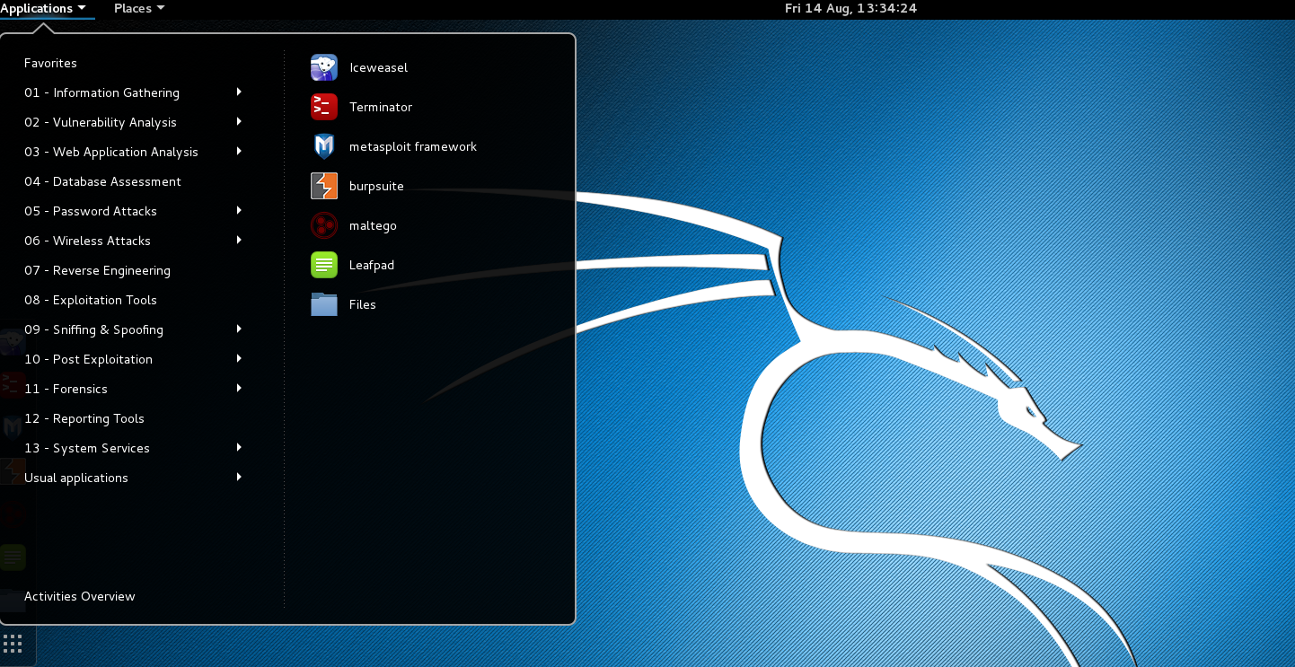1295x667 pixels.
Task: Expand the Usual applications submenu
Action: click(x=76, y=478)
